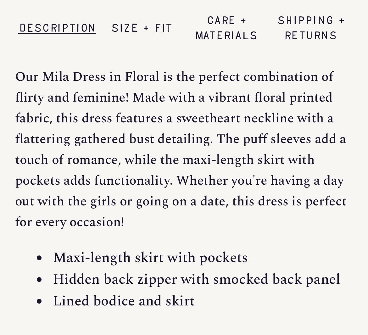Switch to the SIZE + FIT tab
Viewport: 368px width, 335px height.
coord(142,28)
